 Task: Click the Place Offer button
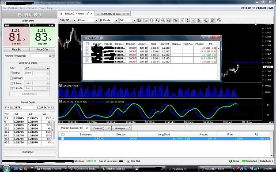tap(42, 50)
